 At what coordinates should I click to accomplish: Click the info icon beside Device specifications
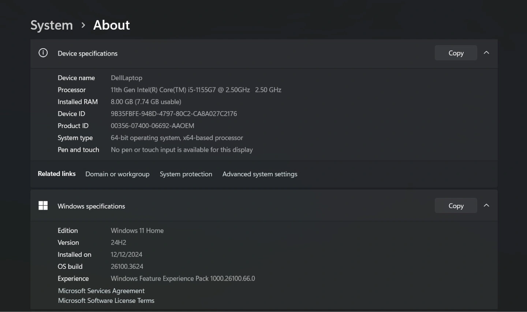pyautogui.click(x=43, y=53)
